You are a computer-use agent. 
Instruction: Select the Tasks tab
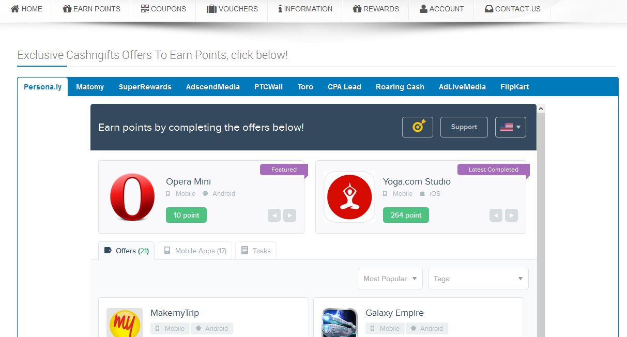point(256,251)
